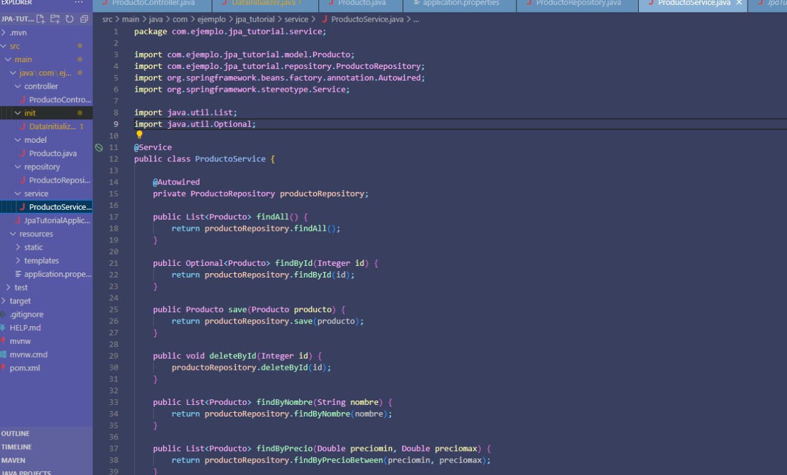Image resolution: width=787 pixels, height=475 pixels.
Task: Click 'com' in the breadcrumb path
Action: pyautogui.click(x=180, y=20)
